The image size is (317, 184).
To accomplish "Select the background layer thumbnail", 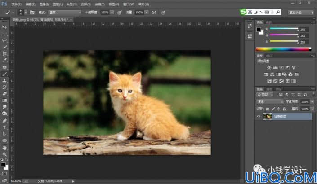I will pyautogui.click(x=267, y=116).
